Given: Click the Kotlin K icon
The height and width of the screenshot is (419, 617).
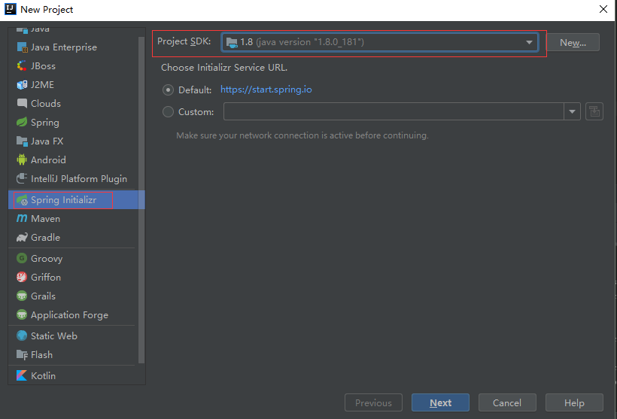Looking at the screenshot, I should pos(22,375).
